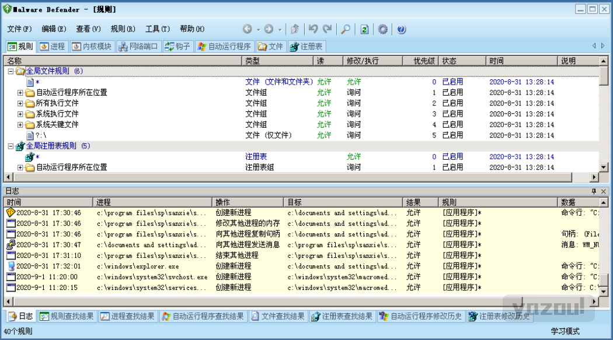Open the 工具(T) menu
Image resolution: width=613 pixels, height=340 pixels.
tap(158, 29)
